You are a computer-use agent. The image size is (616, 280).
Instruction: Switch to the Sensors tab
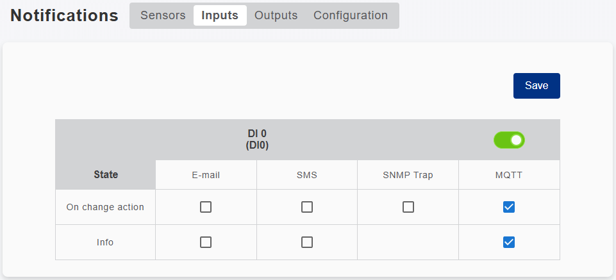pos(163,15)
